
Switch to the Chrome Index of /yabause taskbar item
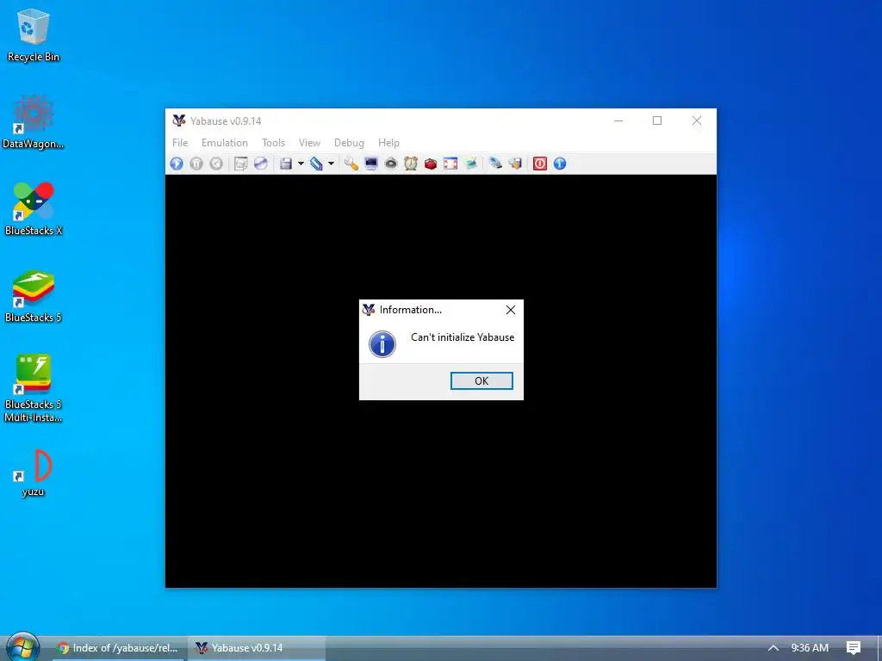(x=117, y=648)
